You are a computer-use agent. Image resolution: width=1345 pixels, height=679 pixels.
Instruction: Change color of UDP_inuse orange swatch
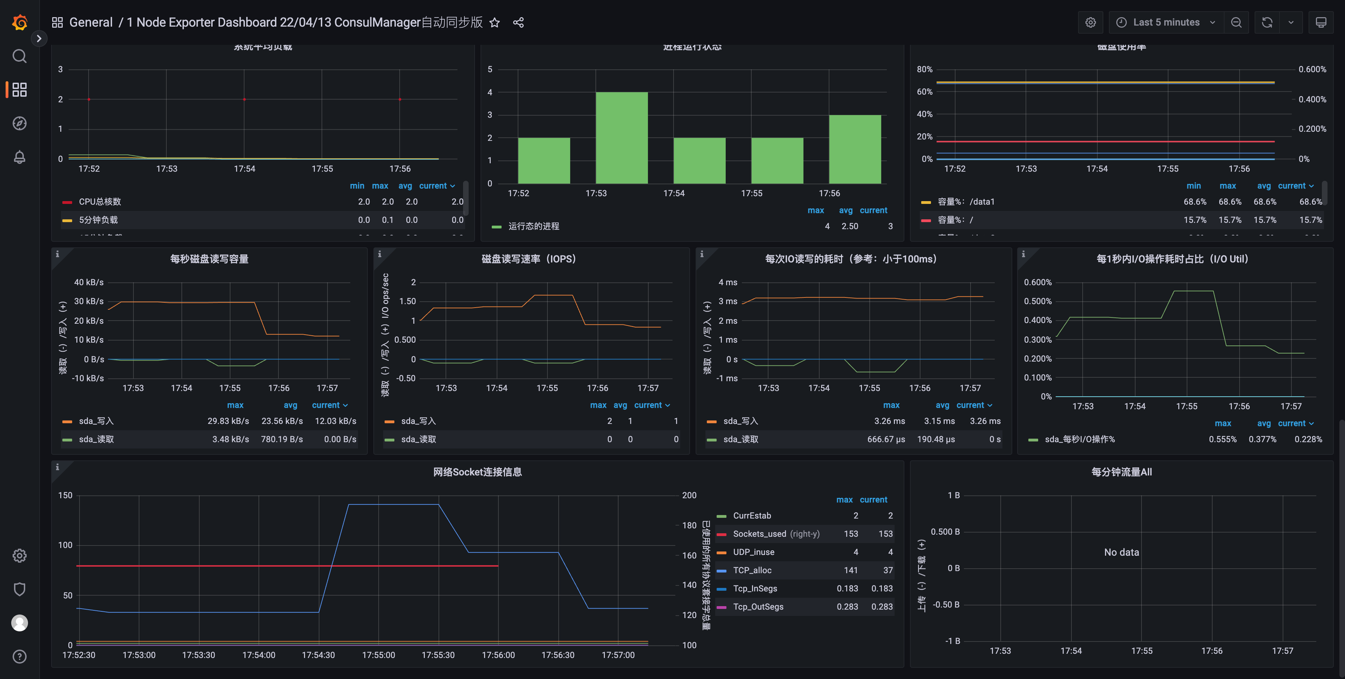[x=722, y=553]
